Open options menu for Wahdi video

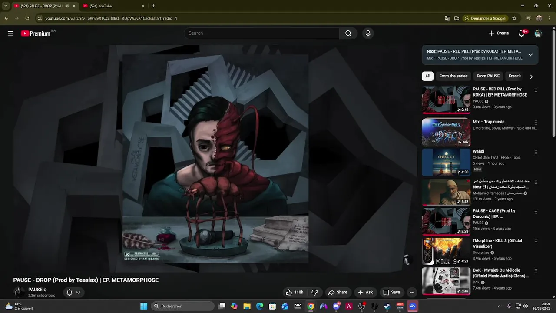tap(536, 152)
